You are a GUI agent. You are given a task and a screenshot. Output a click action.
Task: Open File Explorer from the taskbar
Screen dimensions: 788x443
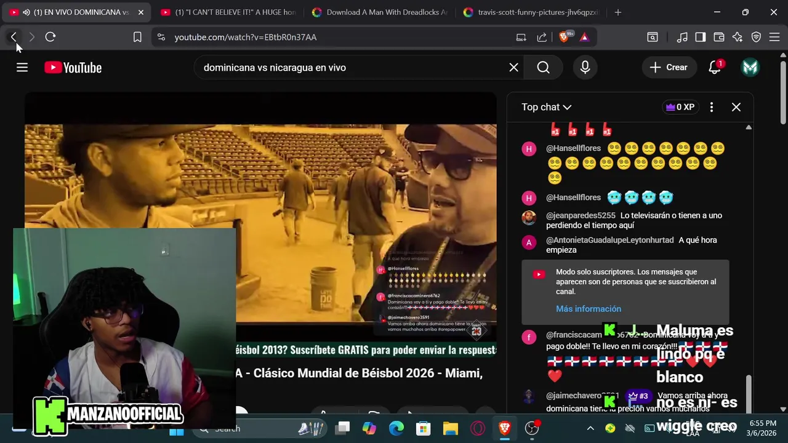pos(450,428)
